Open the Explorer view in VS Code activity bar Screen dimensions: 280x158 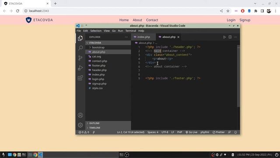point(80,38)
